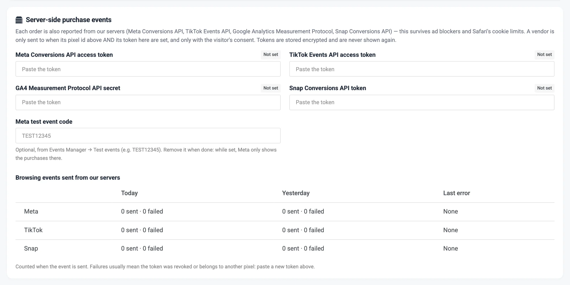This screenshot has height=285, width=570.
Task: Click the Today column header
Action: click(x=129, y=193)
